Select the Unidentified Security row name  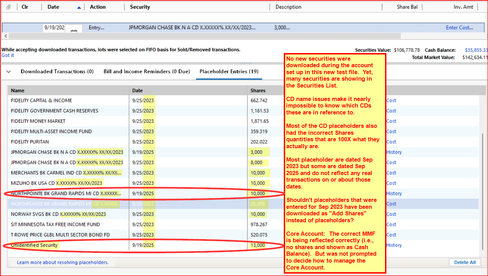click(x=34, y=245)
